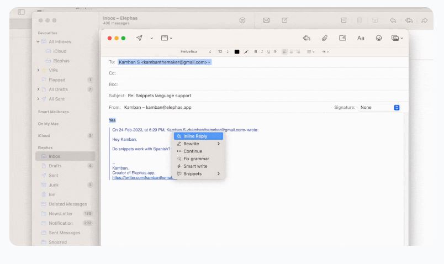Attach a file with the paperclip icon
444x264 pixels.
[325, 38]
